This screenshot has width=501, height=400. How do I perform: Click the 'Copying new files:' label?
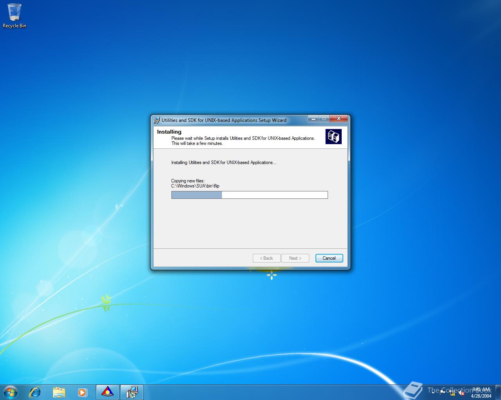click(x=188, y=181)
